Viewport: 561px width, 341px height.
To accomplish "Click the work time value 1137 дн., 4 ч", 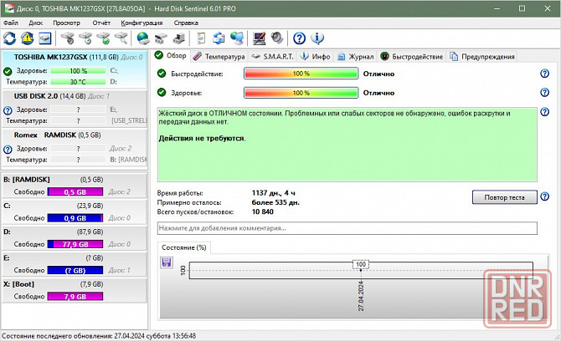I will click(273, 193).
